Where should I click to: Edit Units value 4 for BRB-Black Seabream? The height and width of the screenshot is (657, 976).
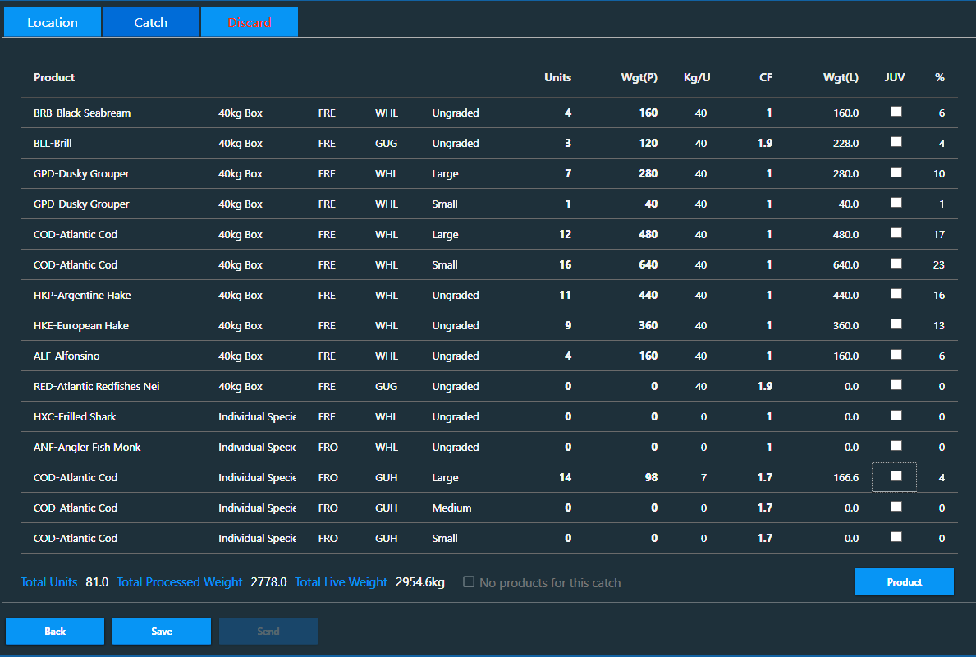click(x=568, y=113)
